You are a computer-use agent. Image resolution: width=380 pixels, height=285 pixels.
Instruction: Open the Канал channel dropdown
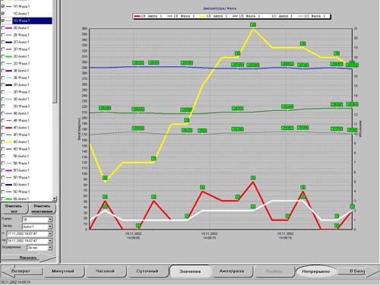tap(50, 220)
